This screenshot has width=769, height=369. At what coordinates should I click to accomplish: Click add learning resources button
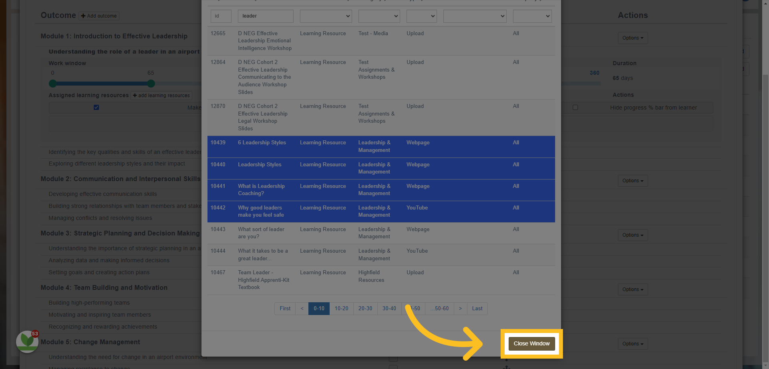(x=161, y=96)
